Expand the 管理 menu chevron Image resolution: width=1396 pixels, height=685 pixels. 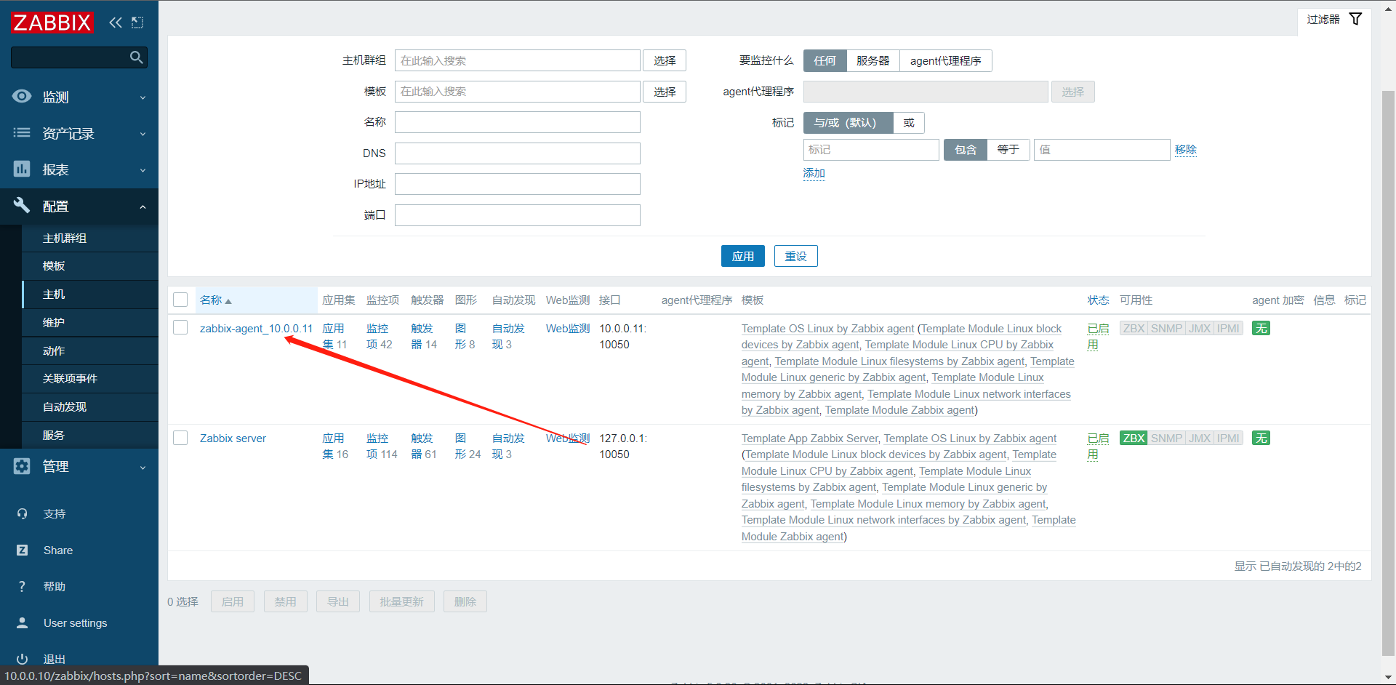pos(143,468)
